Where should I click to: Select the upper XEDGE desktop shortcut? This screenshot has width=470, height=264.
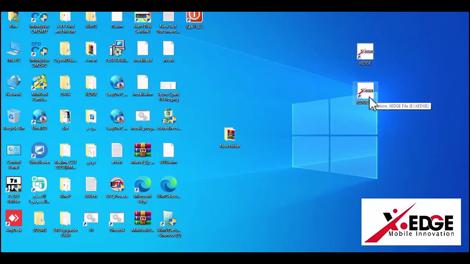point(365,55)
